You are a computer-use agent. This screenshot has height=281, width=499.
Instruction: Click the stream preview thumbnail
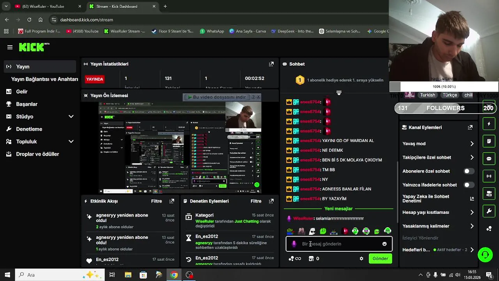point(180,148)
